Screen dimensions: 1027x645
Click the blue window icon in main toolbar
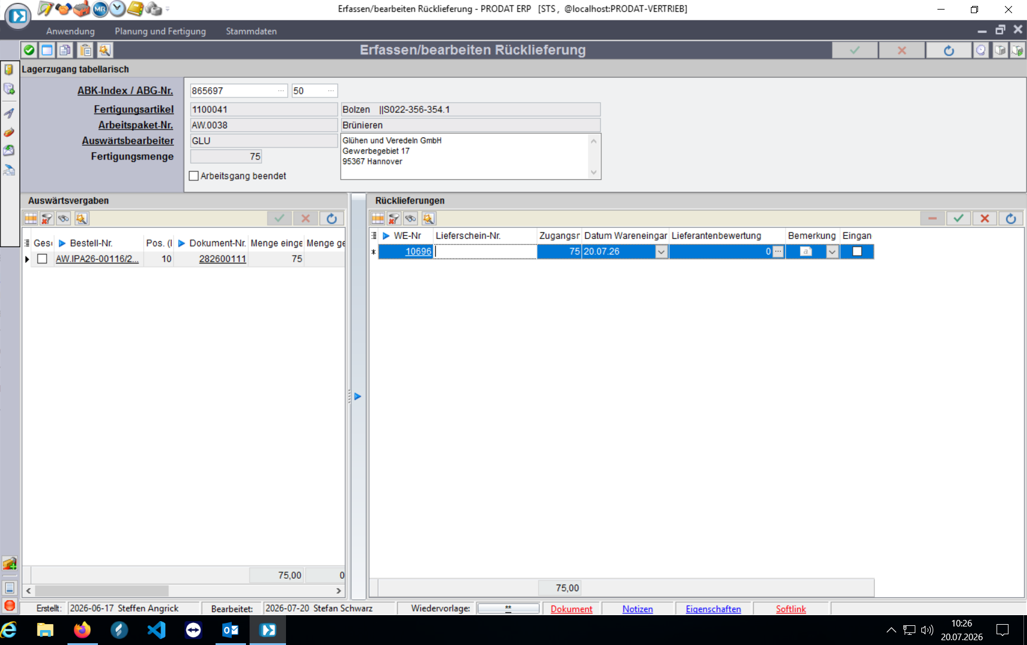pyautogui.click(x=47, y=50)
